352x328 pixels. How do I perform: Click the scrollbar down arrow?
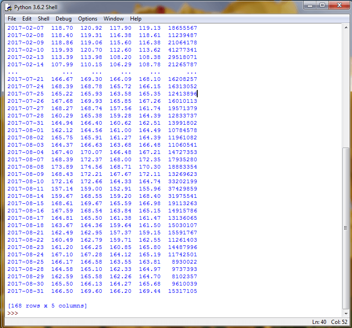[x=346, y=313]
